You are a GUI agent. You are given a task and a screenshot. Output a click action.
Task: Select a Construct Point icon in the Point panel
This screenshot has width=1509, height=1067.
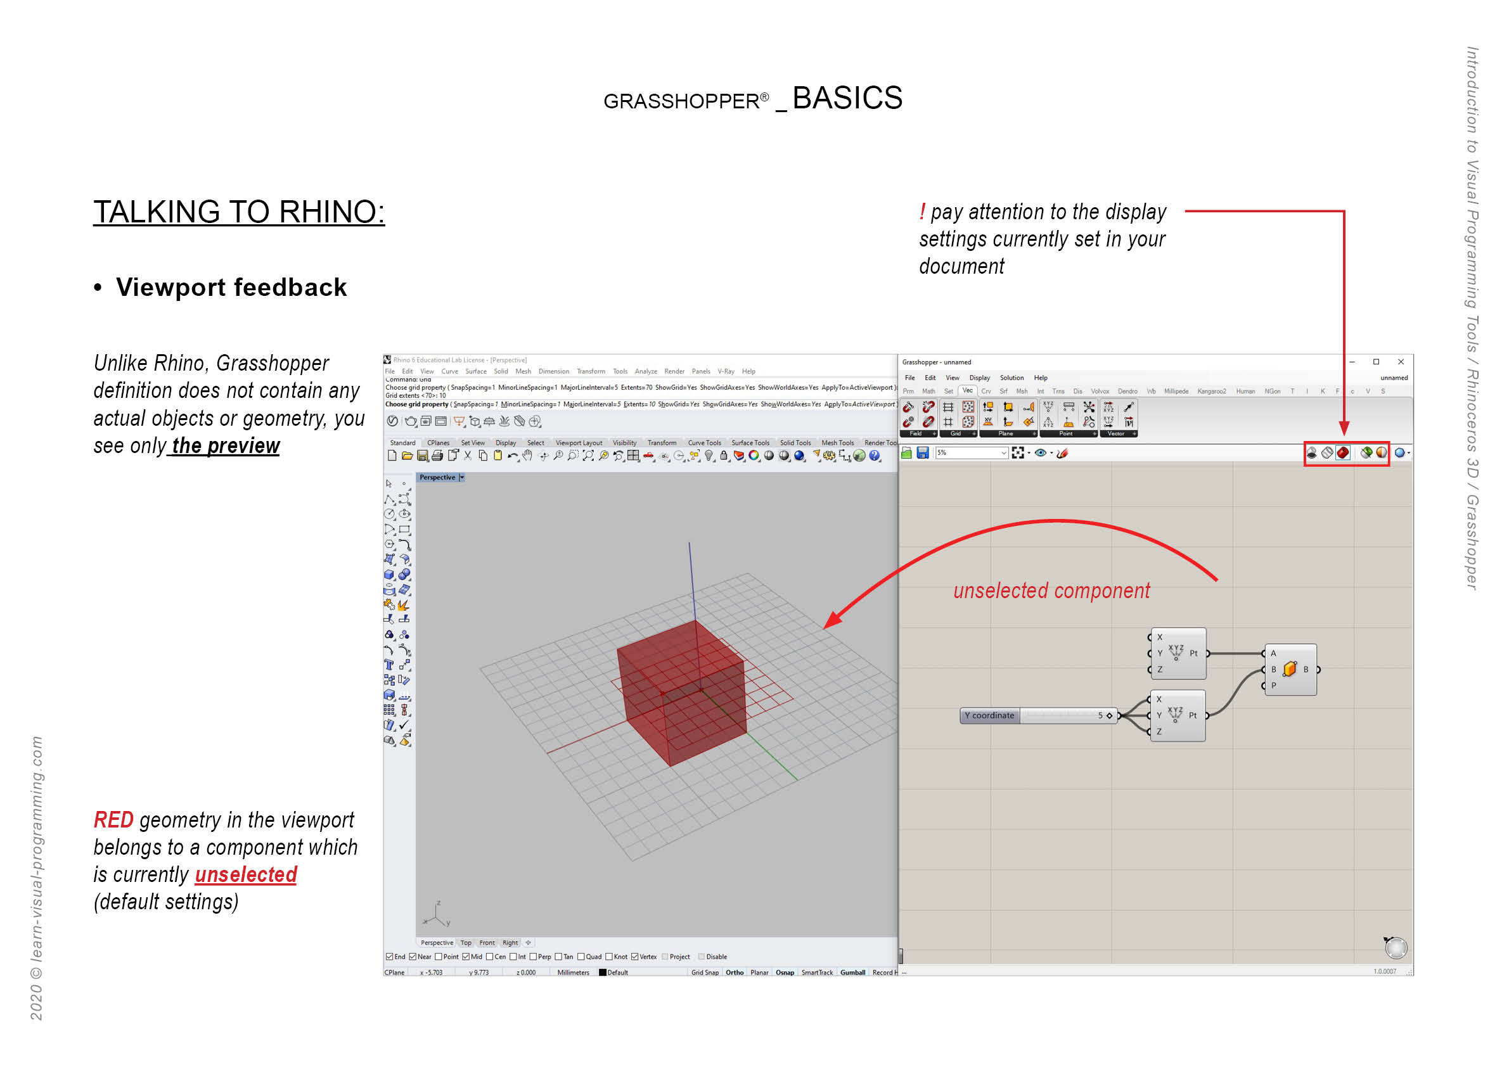pyautogui.click(x=1049, y=407)
